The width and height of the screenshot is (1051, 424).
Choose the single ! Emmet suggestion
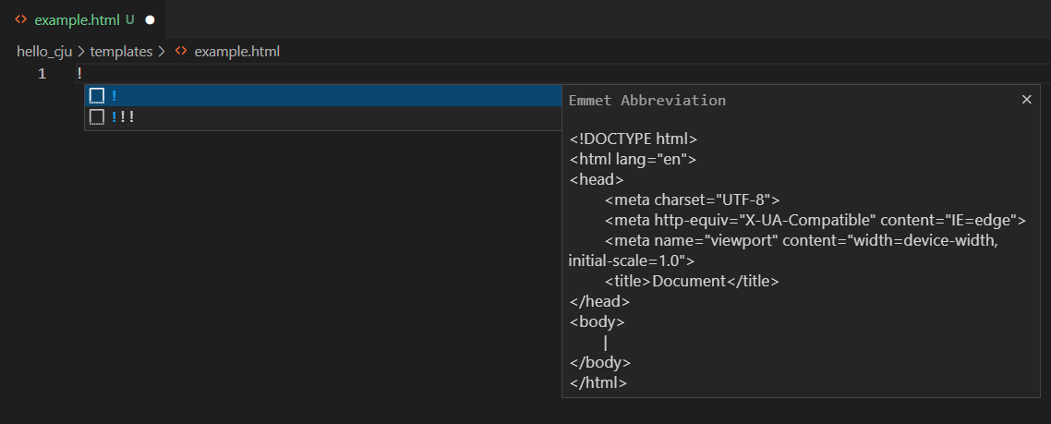coord(322,96)
